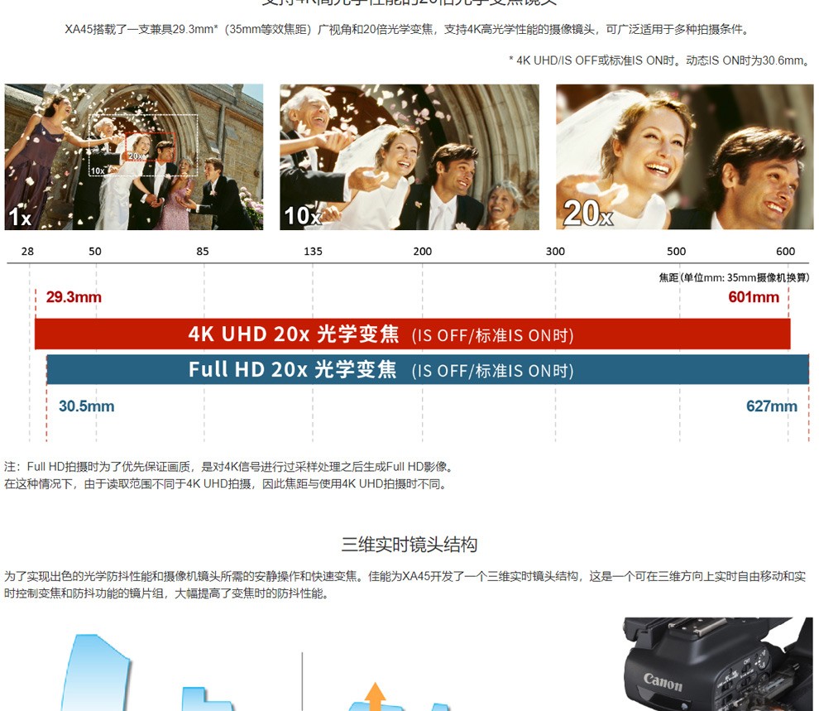
Task: Click the line starting XA45搭载了一支兼具29.3mm
Action: tap(407, 29)
